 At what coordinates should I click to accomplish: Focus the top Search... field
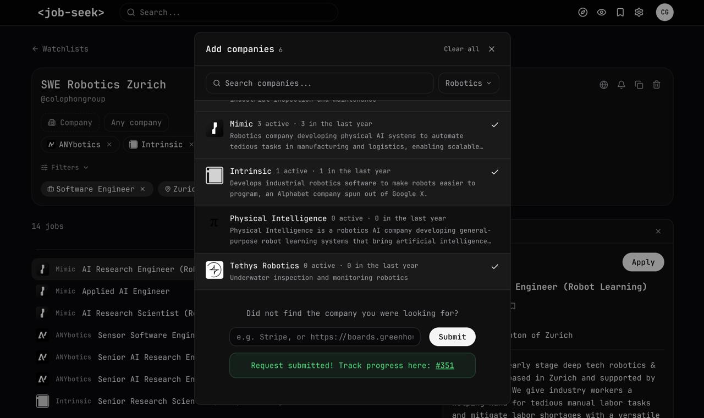pos(229,12)
